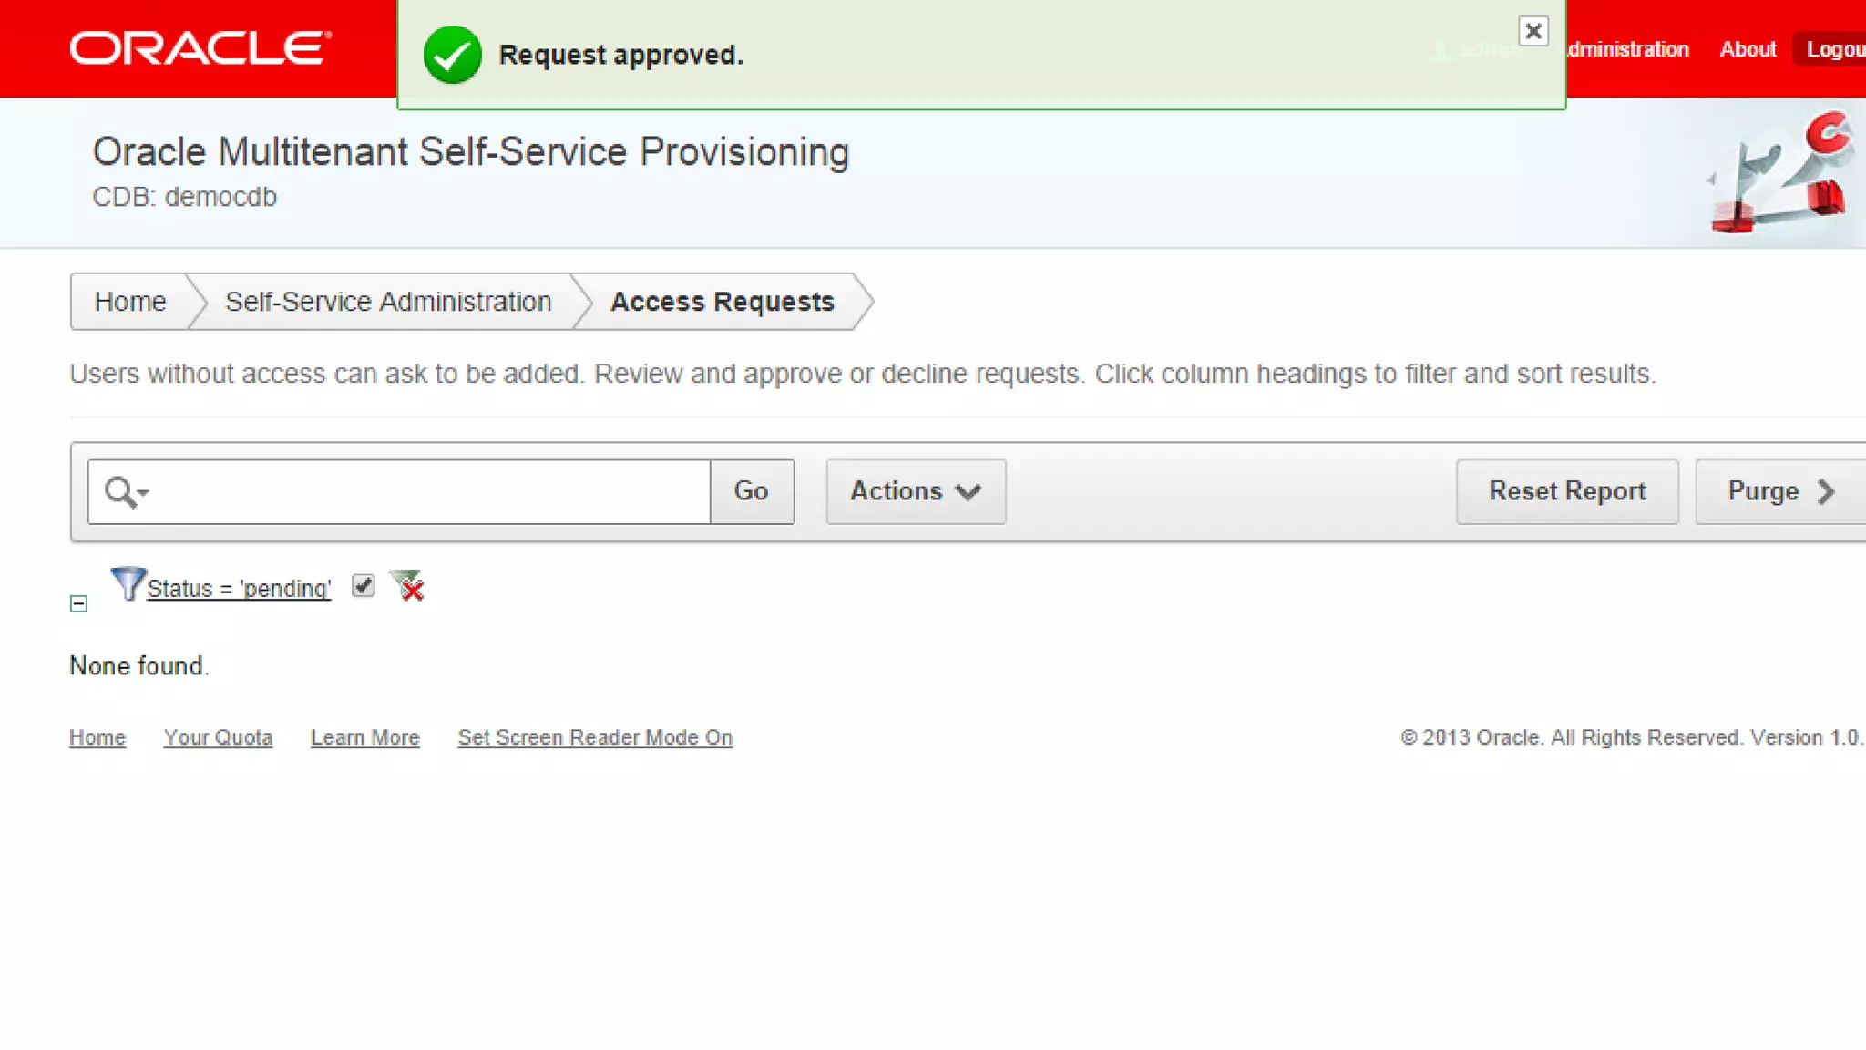Open the Status = 'pending' filter link
1866x1050 pixels.
[239, 589]
